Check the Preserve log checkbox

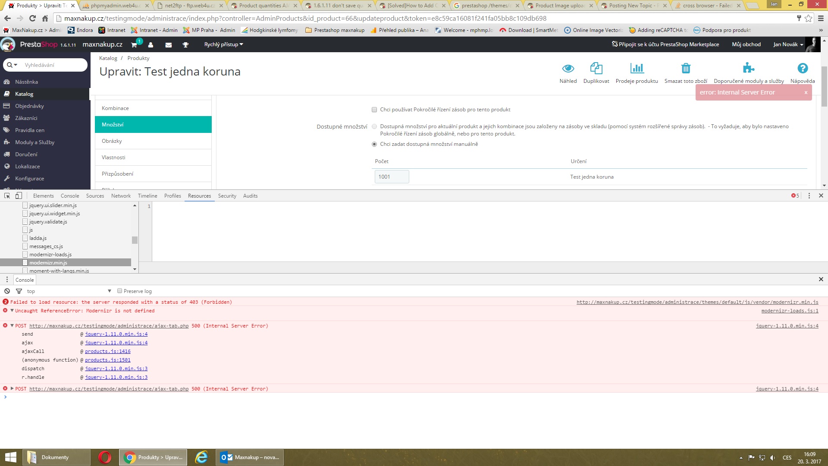point(120,291)
